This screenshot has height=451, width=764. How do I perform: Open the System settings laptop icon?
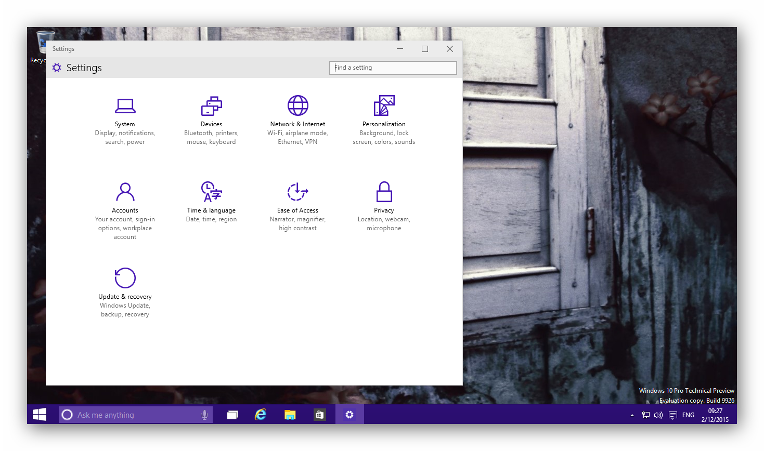(125, 106)
